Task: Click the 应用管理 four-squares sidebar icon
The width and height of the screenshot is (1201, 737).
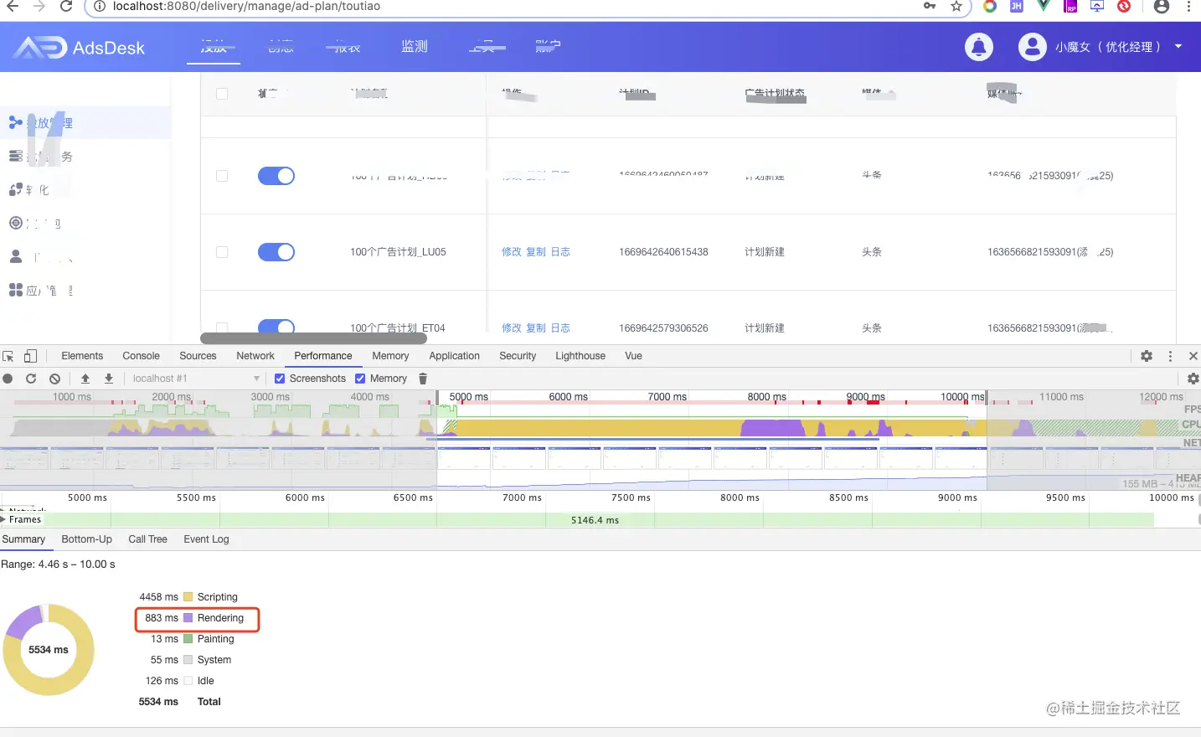Action: [x=16, y=290]
